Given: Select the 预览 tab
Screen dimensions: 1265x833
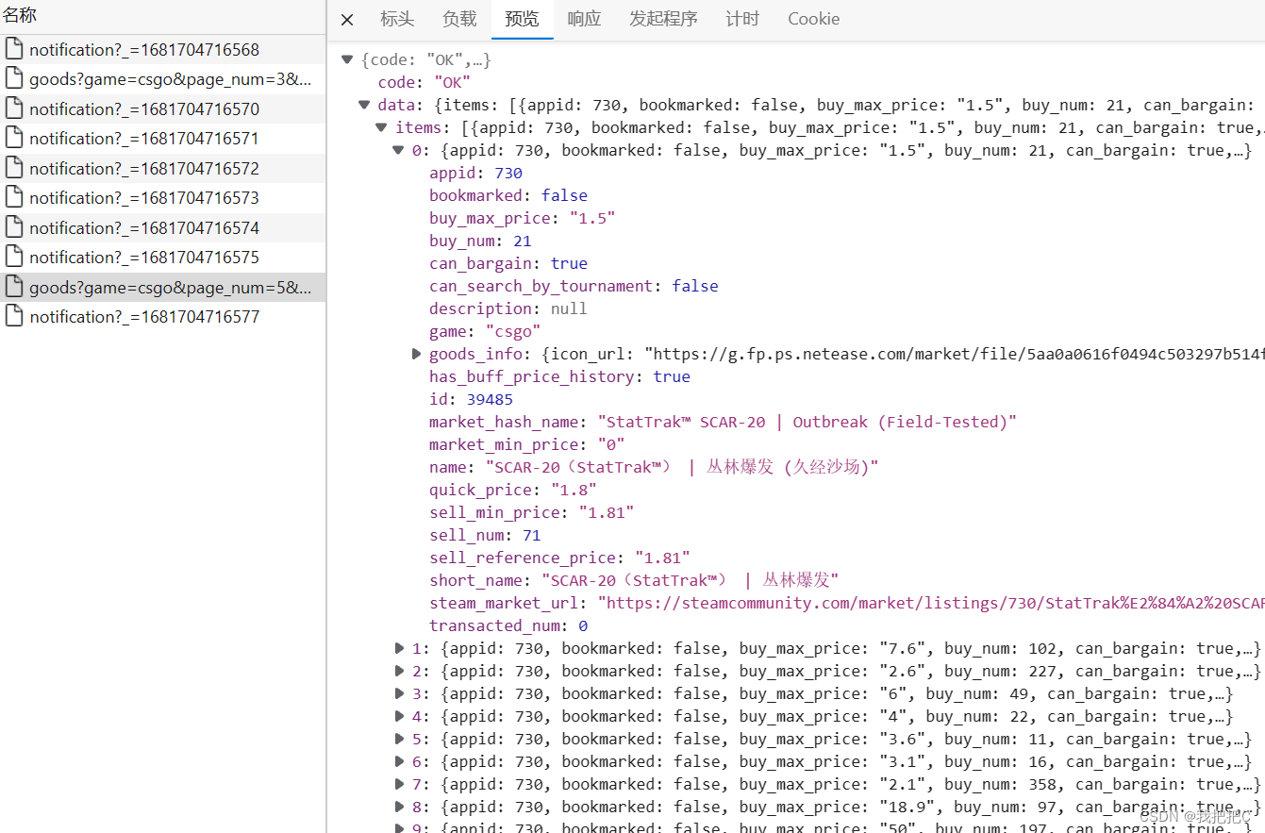Looking at the screenshot, I should [x=522, y=19].
